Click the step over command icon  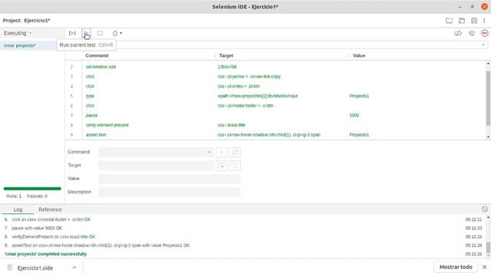[x=100, y=33]
